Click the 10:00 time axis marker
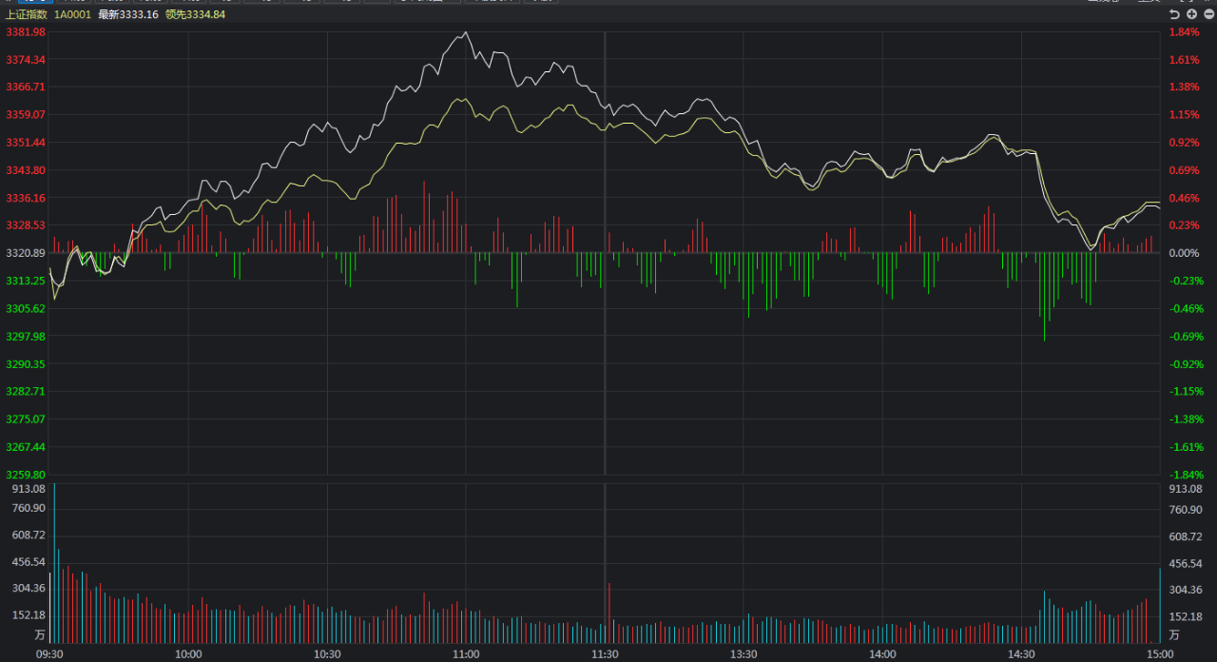 (x=188, y=654)
